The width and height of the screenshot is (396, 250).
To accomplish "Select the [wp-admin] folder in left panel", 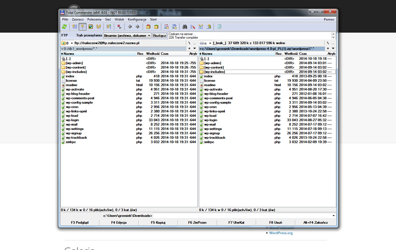I will point(128,63).
